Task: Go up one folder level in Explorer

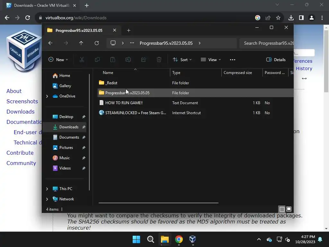Action: (x=81, y=43)
